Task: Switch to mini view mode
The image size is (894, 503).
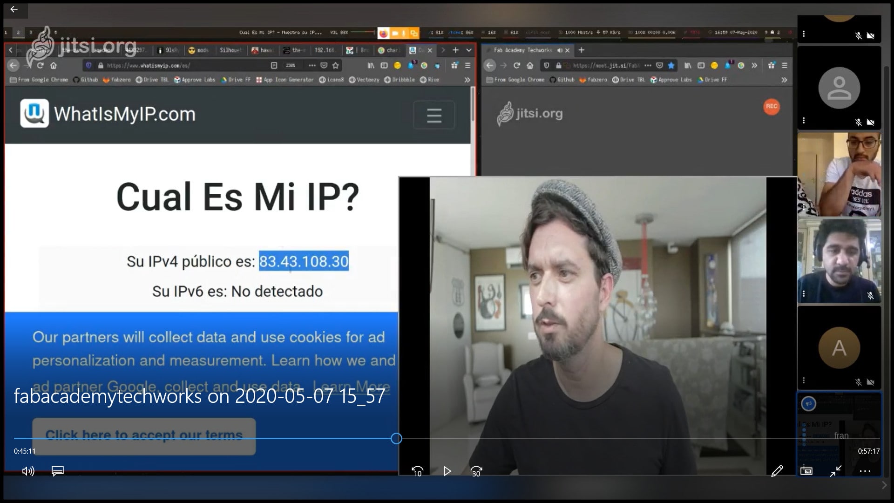Action: (x=806, y=471)
